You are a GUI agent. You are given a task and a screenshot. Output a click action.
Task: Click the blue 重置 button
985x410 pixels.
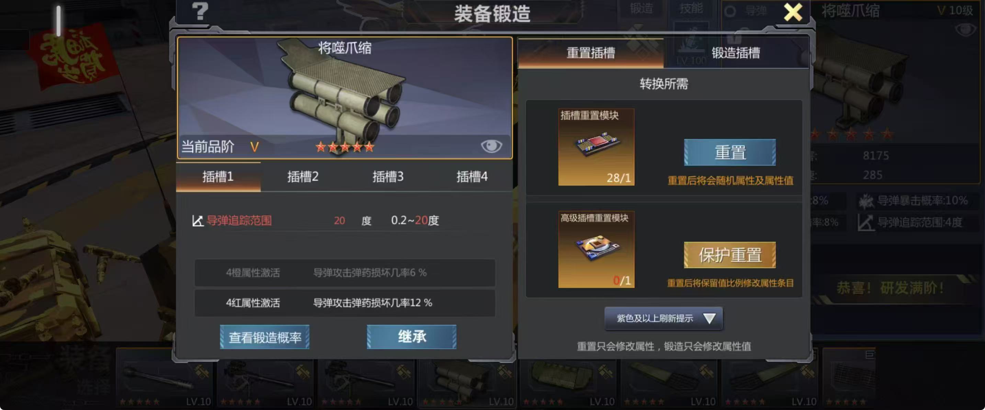coord(729,152)
